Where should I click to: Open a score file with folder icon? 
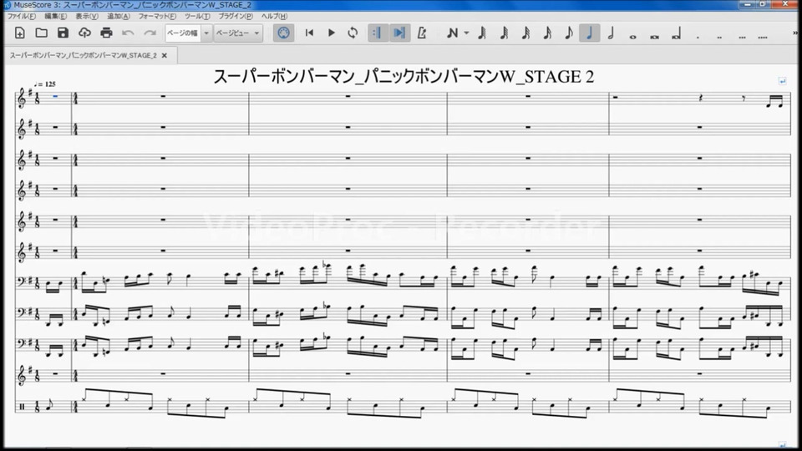point(42,33)
